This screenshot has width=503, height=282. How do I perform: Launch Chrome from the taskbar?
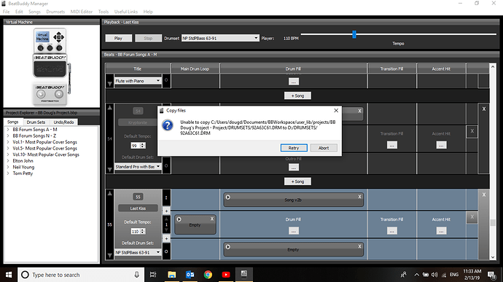pyautogui.click(x=208, y=275)
